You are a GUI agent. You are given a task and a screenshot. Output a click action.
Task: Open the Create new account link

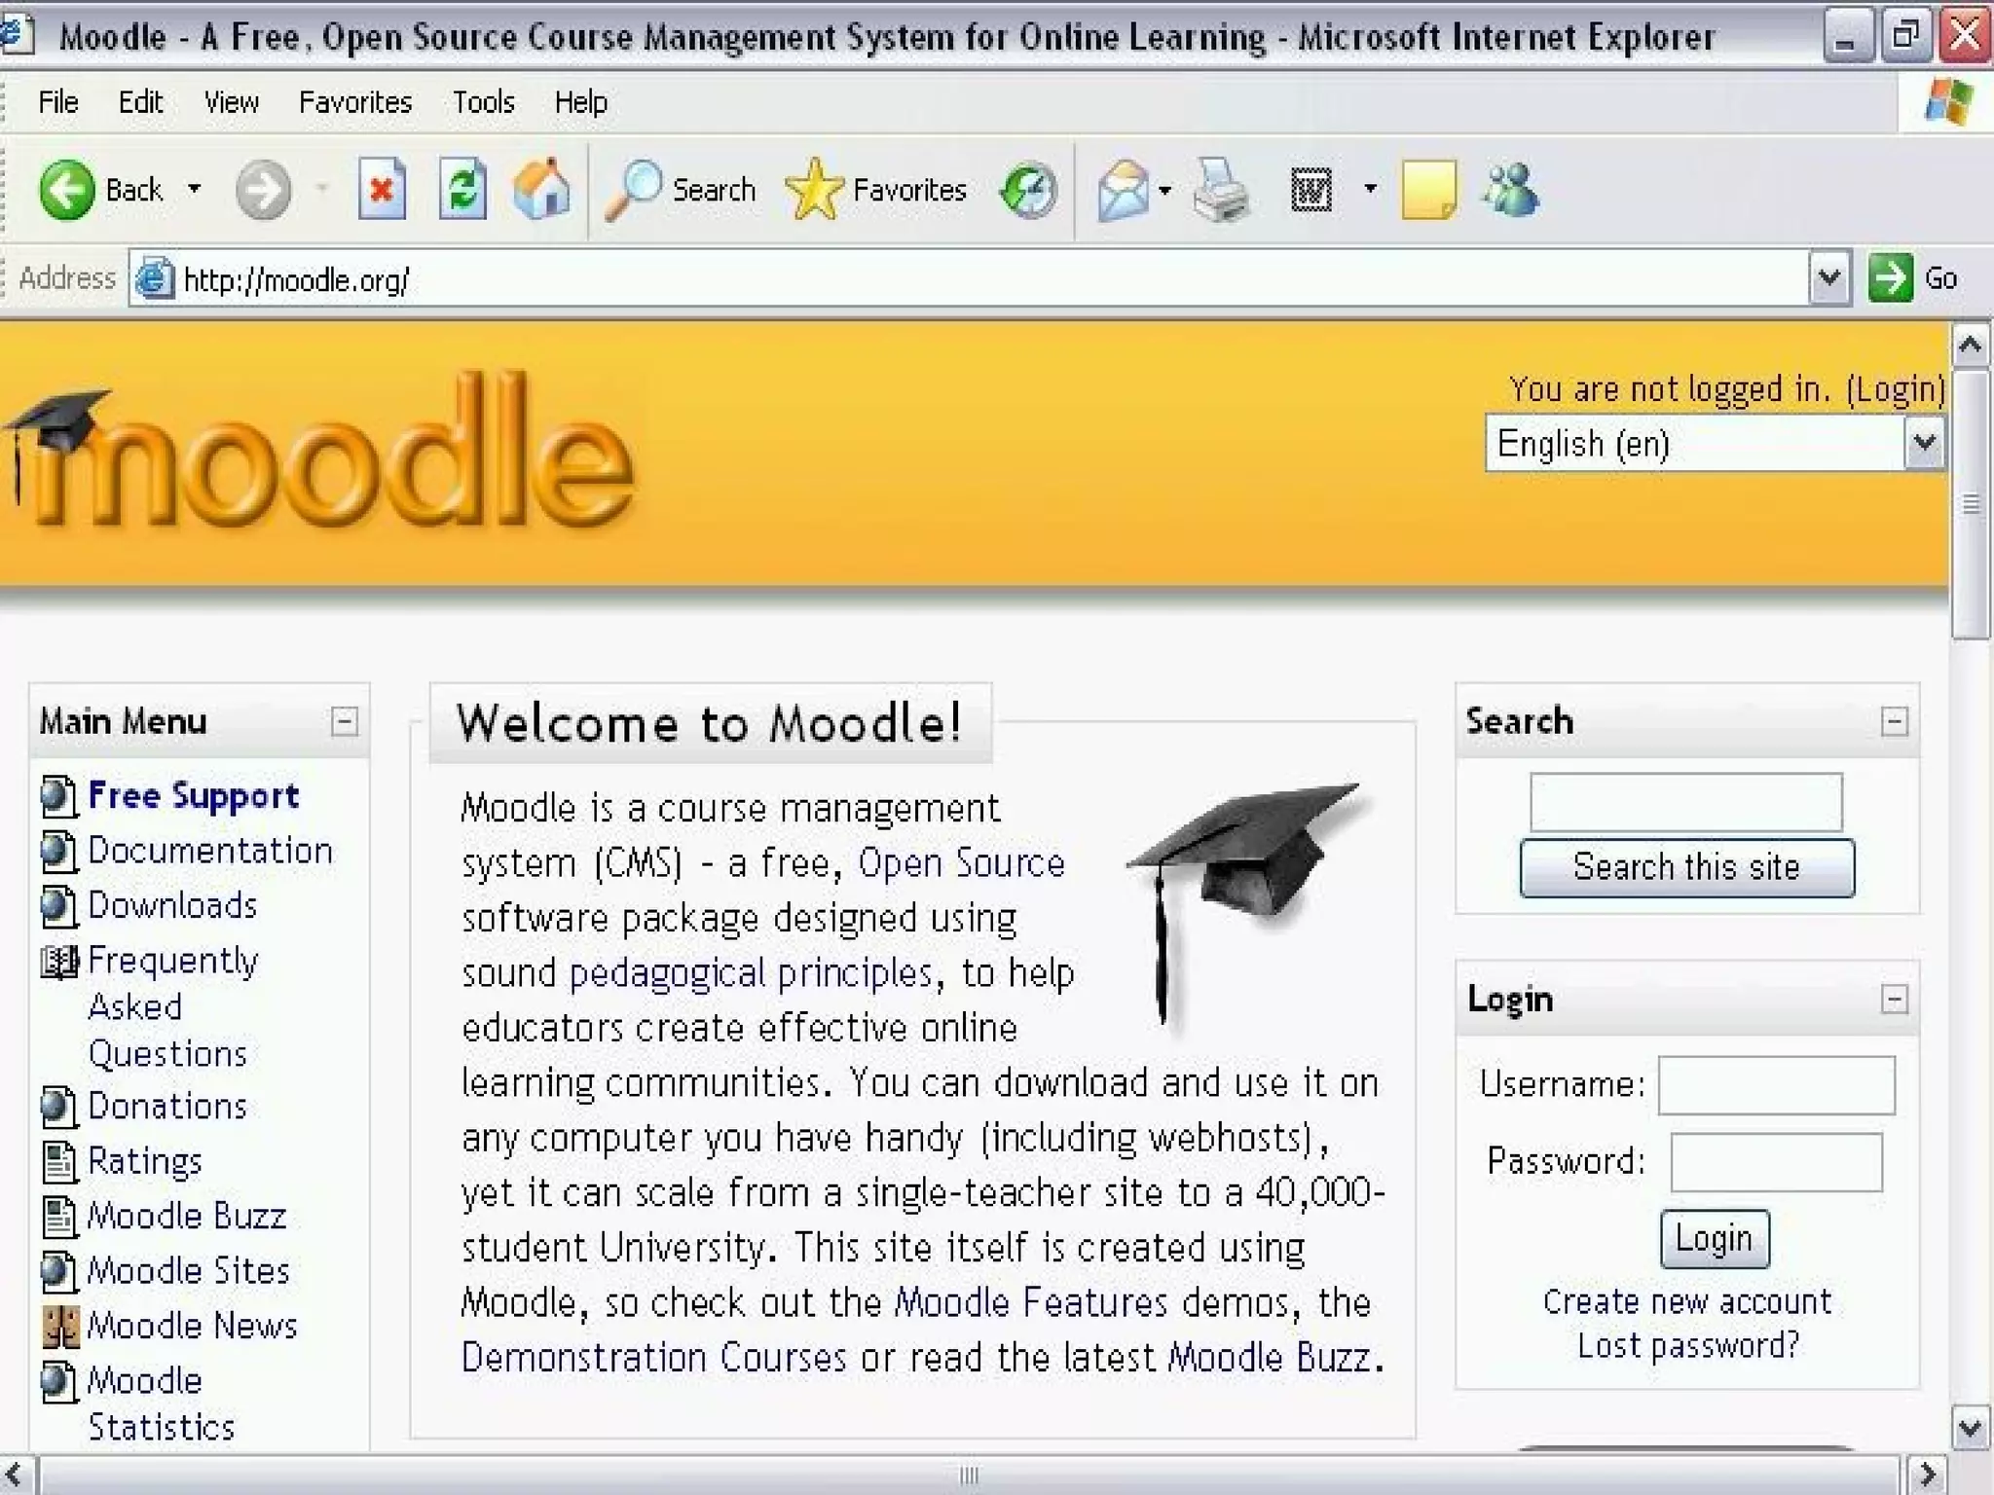[x=1686, y=1301]
